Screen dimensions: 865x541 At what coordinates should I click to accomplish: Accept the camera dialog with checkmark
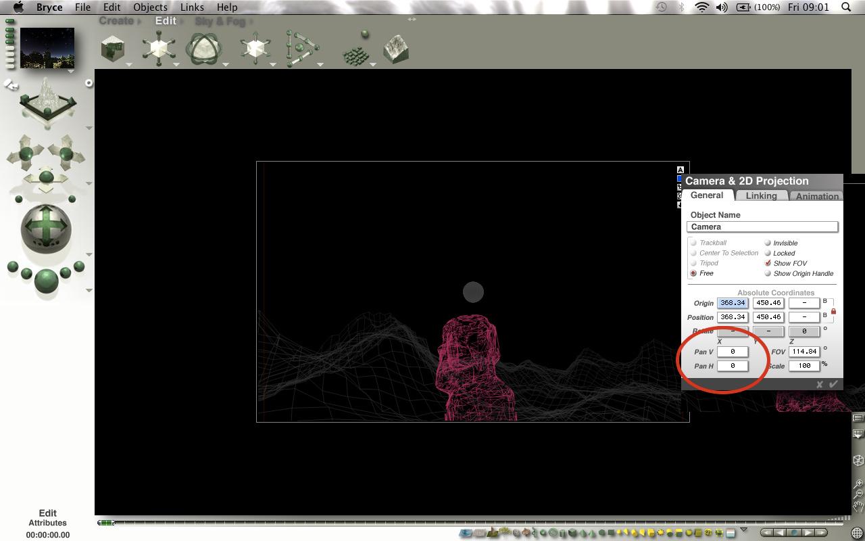tap(833, 384)
